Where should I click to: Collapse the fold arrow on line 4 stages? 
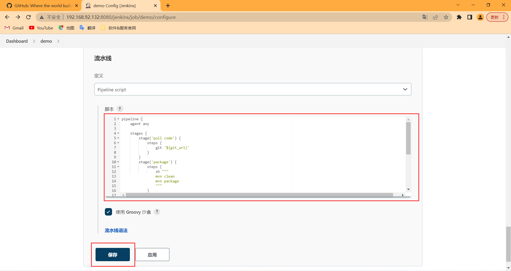click(118, 133)
